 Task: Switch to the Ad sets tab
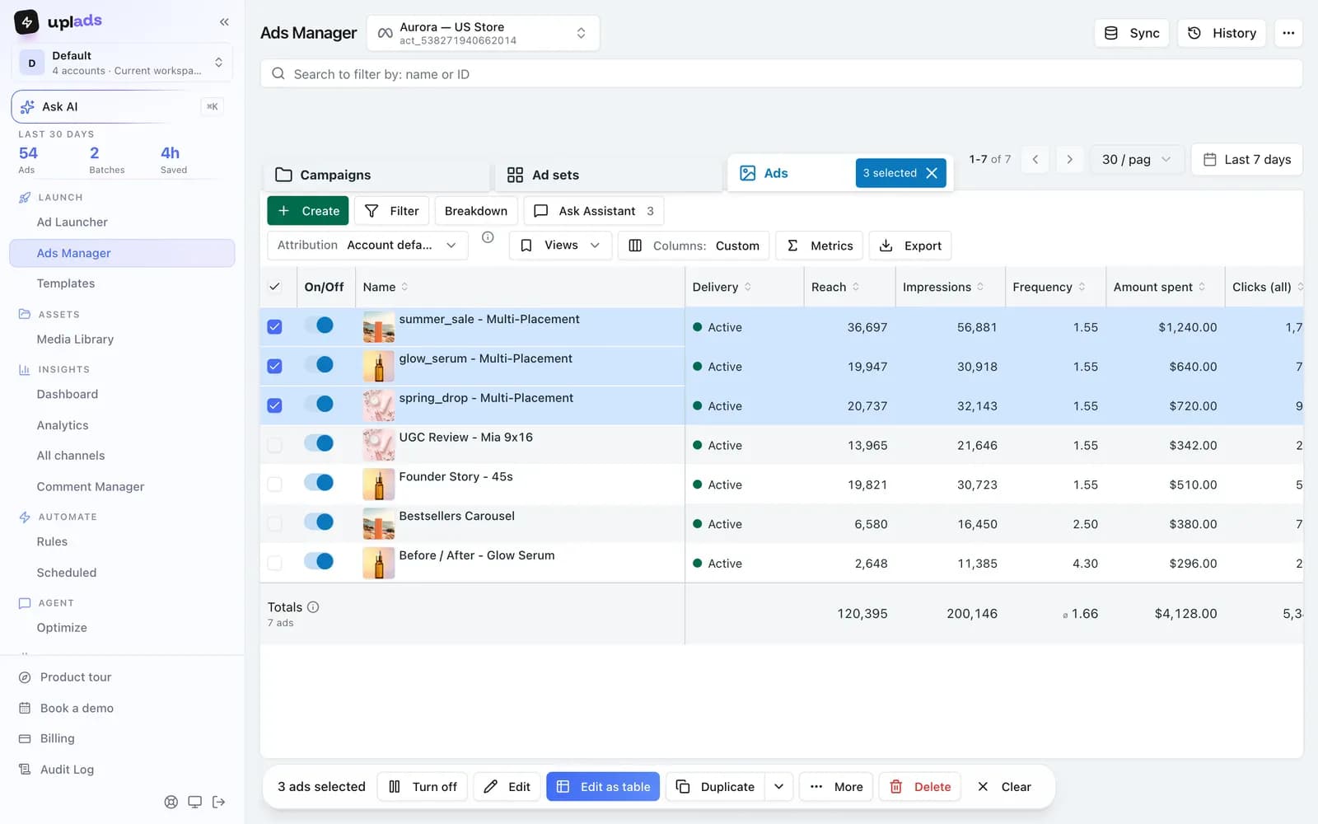(x=609, y=175)
